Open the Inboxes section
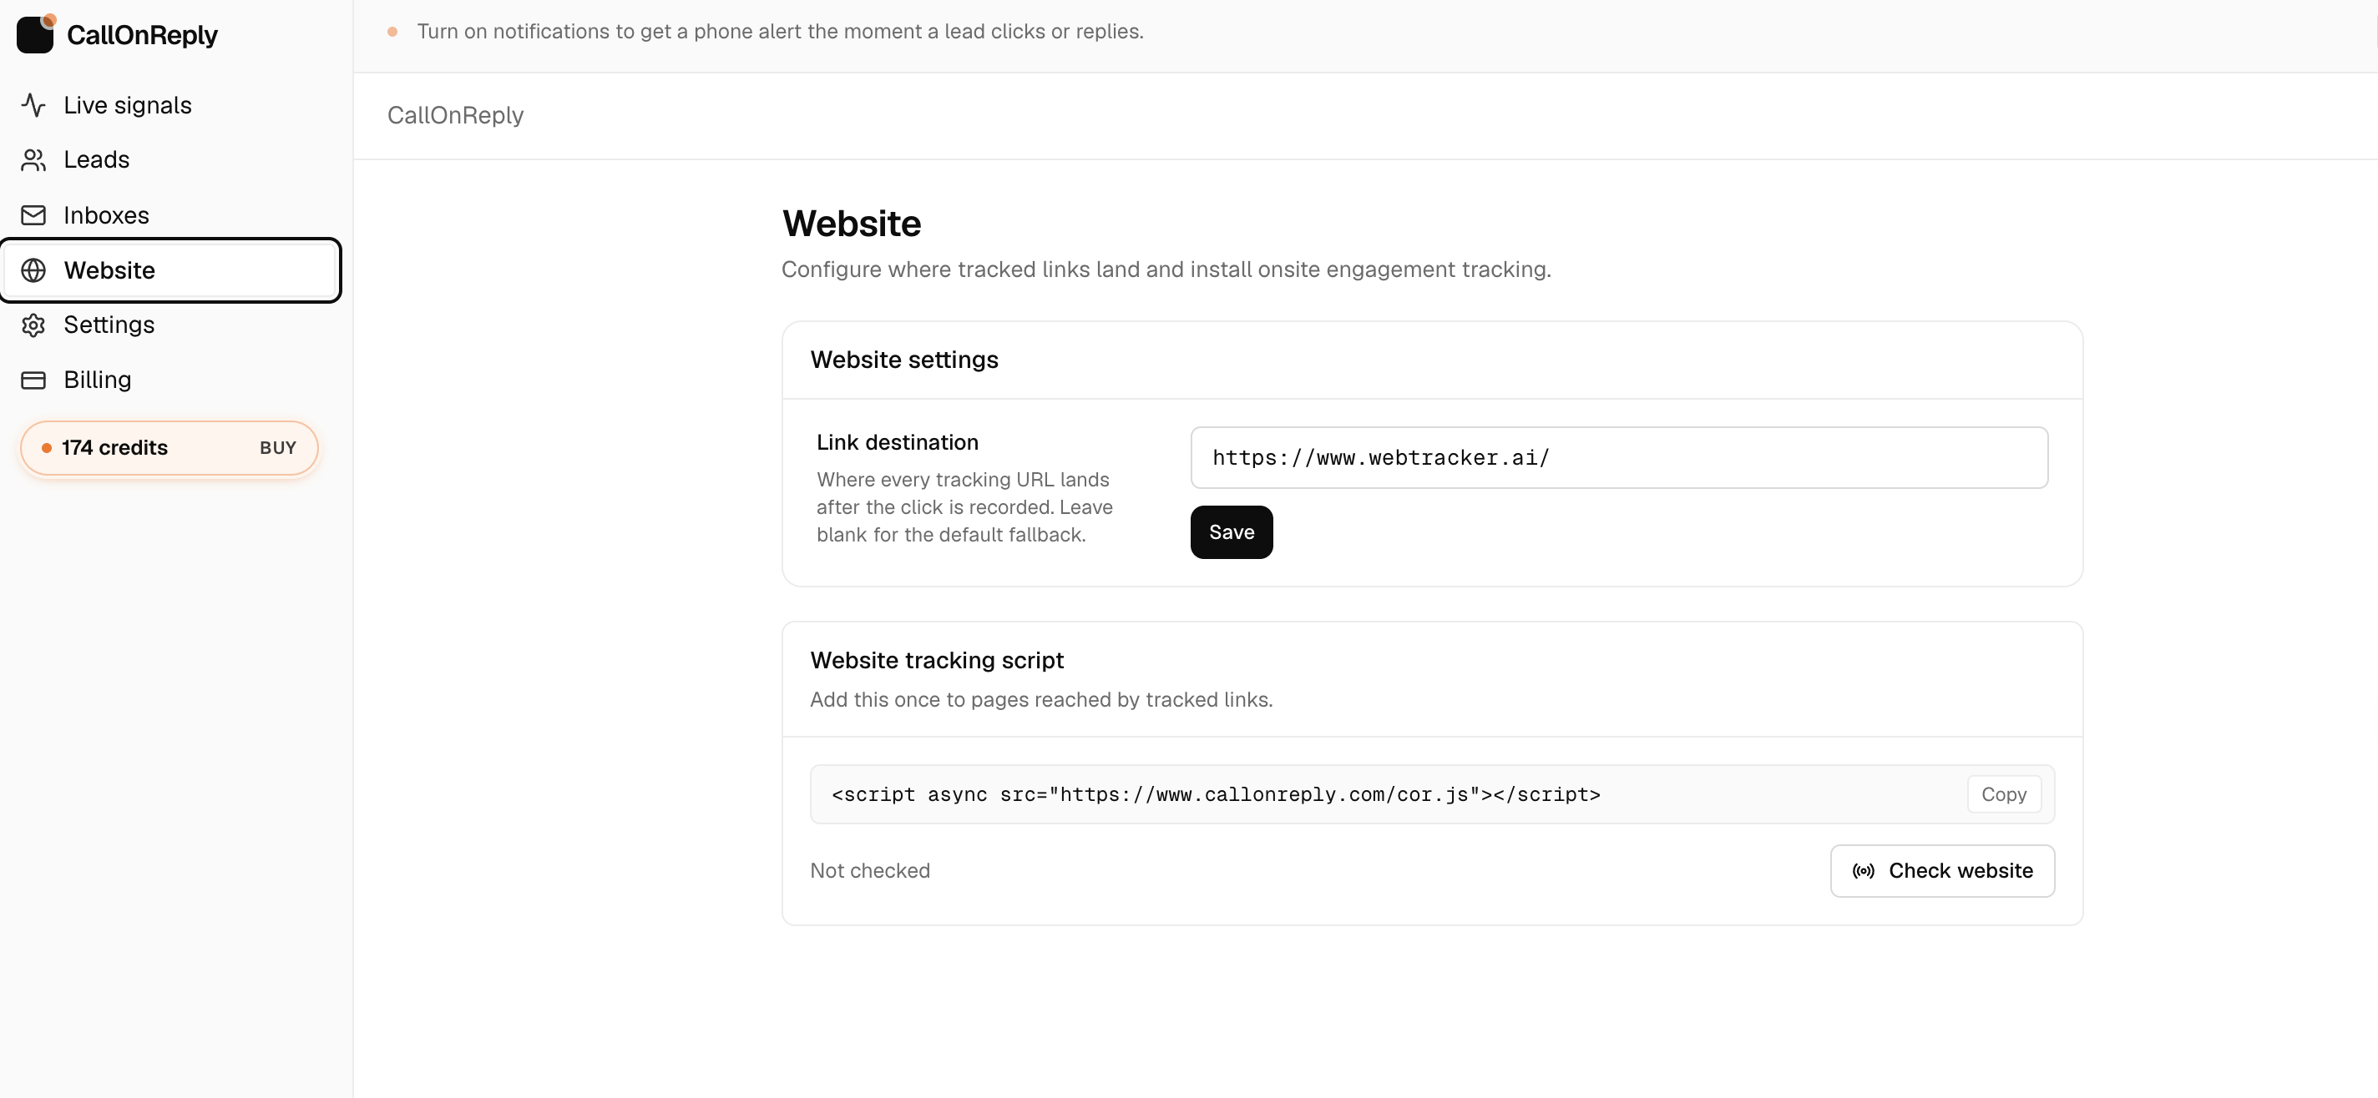 (x=171, y=215)
